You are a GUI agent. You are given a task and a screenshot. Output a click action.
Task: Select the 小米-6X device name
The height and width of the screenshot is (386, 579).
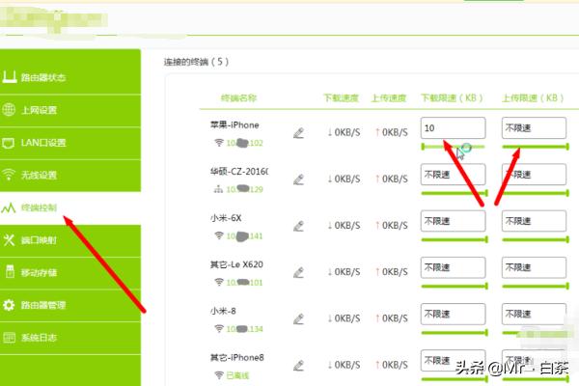tap(226, 218)
